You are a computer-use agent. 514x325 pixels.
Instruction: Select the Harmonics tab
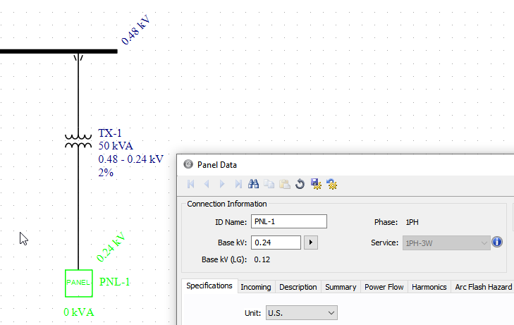429,287
